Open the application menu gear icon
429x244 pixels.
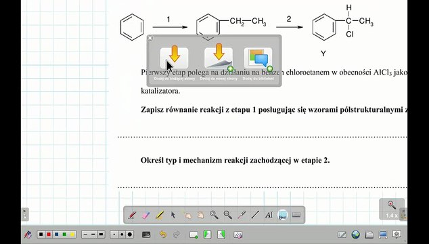point(397,235)
